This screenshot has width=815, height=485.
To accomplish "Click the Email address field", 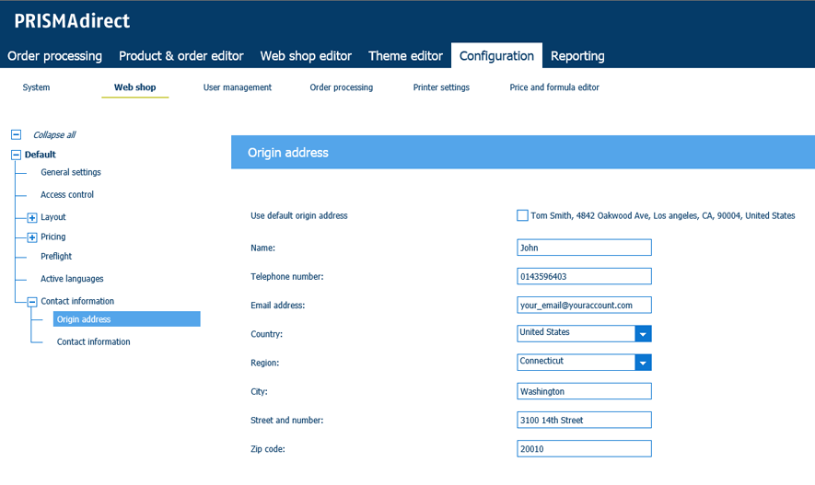I will 584,305.
